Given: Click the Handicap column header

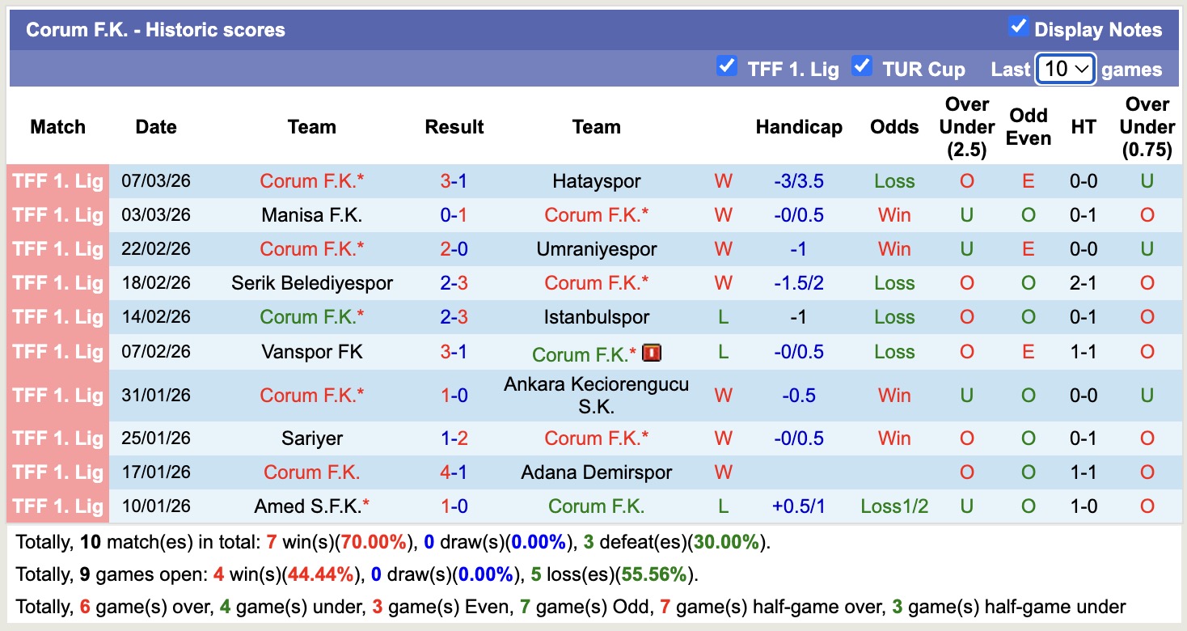Looking at the screenshot, I should point(798,127).
